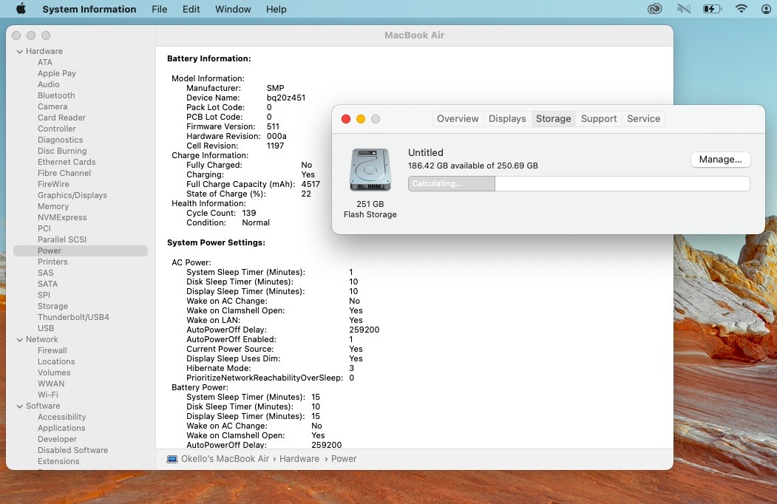This screenshot has height=504, width=777.
Task: Click the user account menu bar icon
Action: point(766,9)
